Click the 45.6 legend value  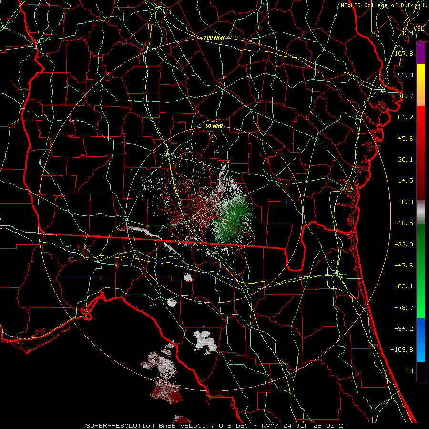pyautogui.click(x=406, y=138)
